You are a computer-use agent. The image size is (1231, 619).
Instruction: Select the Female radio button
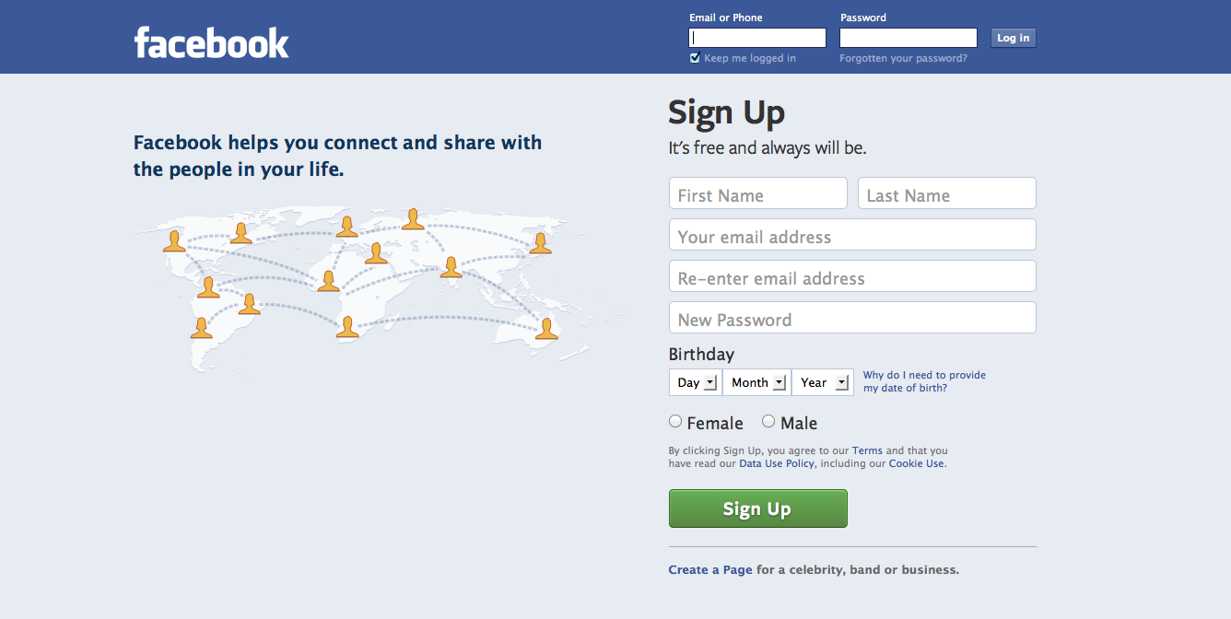675,422
